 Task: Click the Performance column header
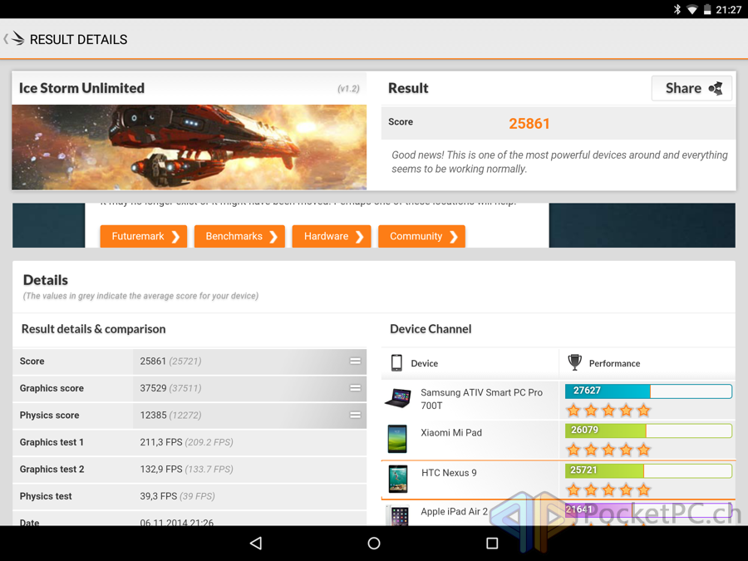[x=614, y=363]
